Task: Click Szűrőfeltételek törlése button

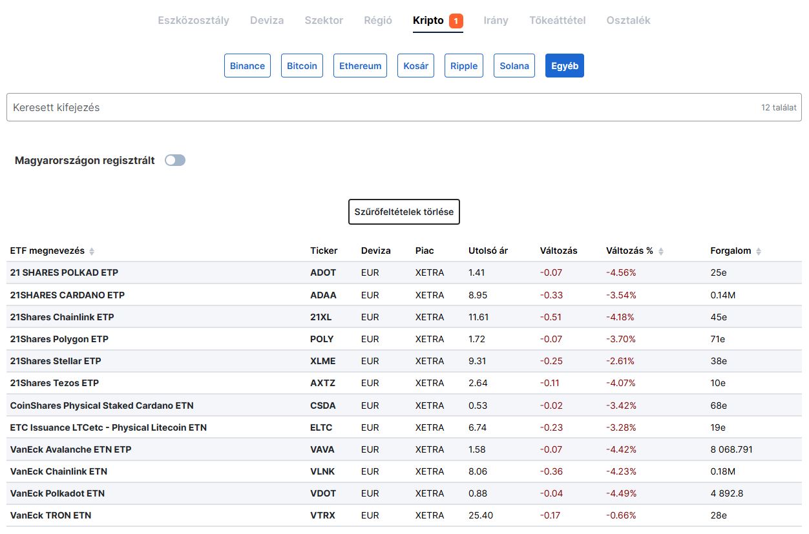Action: point(404,212)
